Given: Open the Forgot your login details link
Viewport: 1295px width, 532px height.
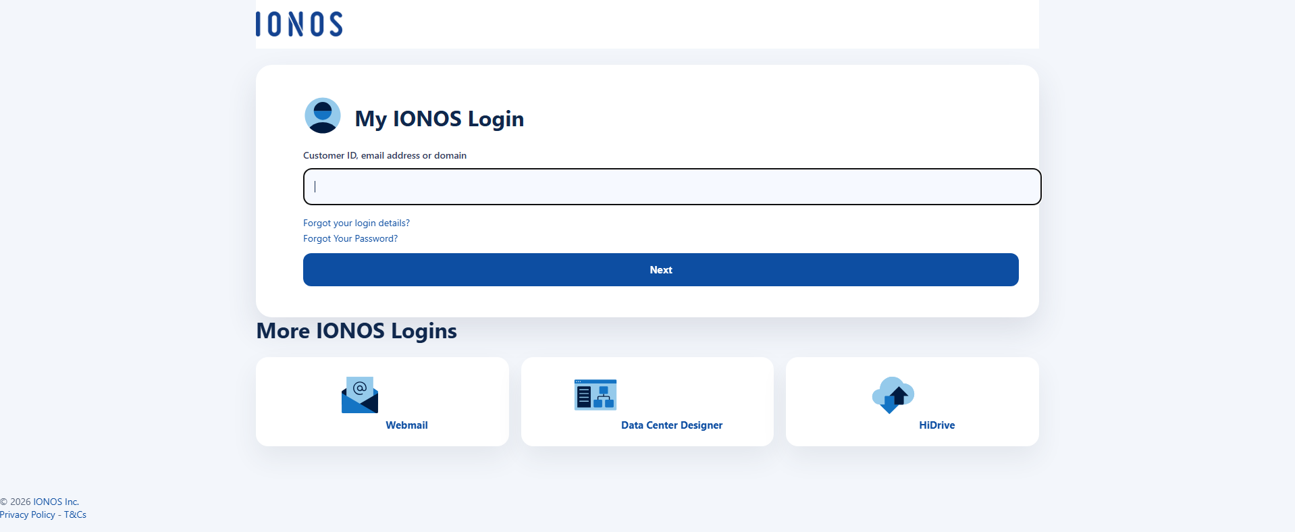Looking at the screenshot, I should [356, 223].
